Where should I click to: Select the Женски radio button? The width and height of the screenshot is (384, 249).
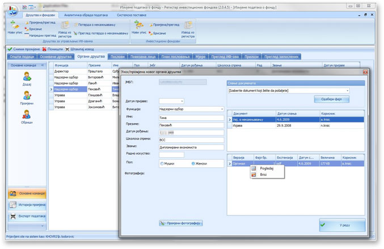coord(193,163)
